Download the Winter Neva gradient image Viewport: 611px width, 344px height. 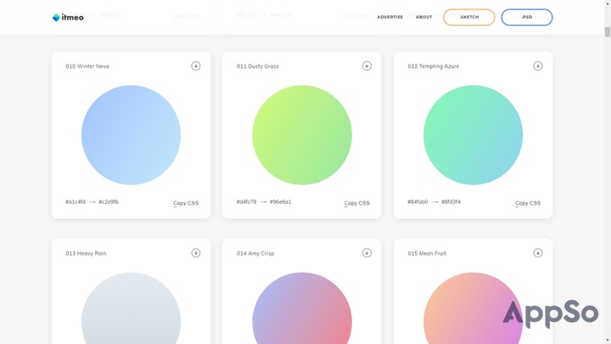[x=195, y=66]
